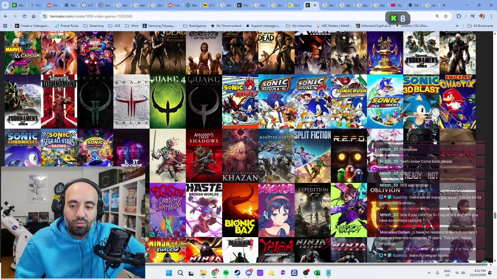Open the Boardgames bookmarks folder
497x279 pixels.
[195, 26]
